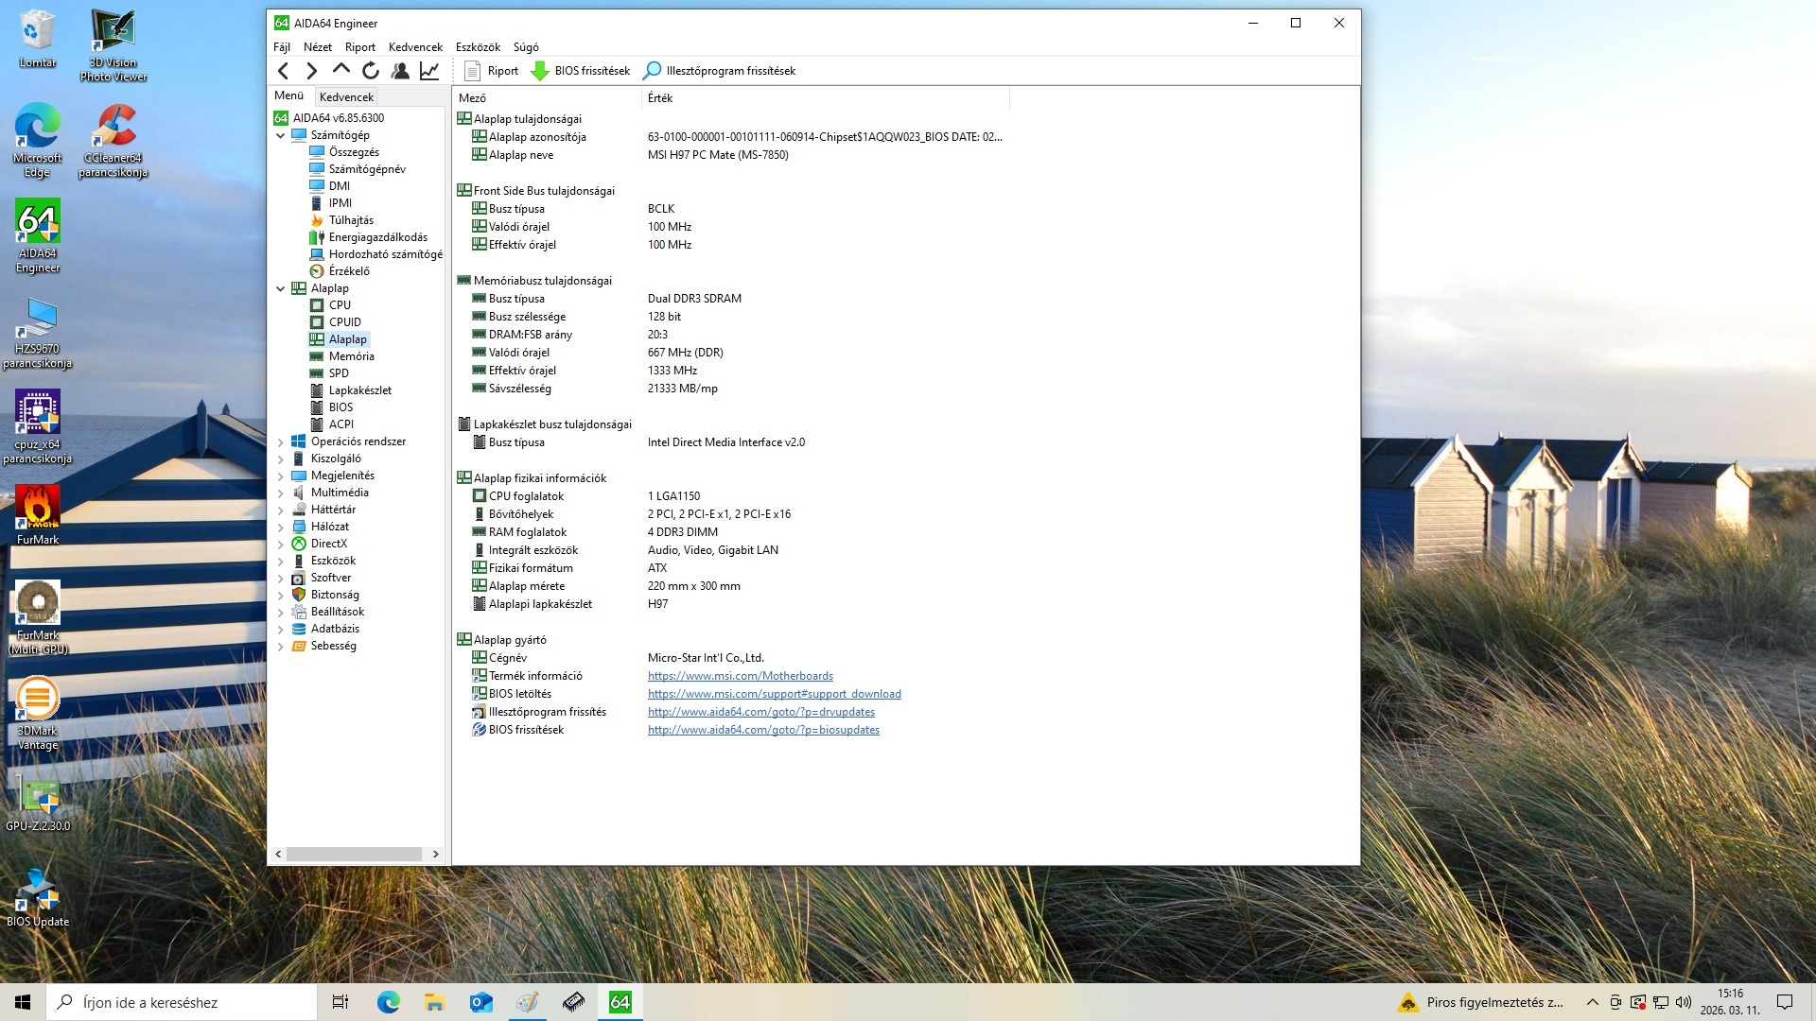The height and width of the screenshot is (1021, 1816).
Task: Open Illesztőprogram frissítések search tool
Action: click(x=720, y=71)
